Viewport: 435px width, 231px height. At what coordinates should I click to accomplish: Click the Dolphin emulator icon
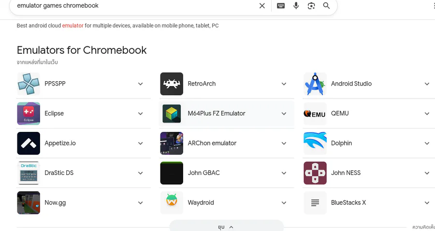315,143
